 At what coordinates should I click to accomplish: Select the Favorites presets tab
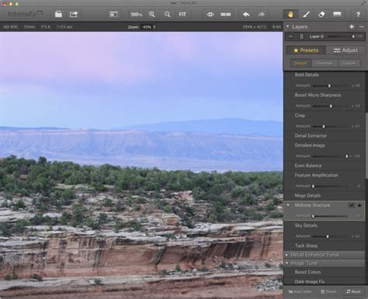(x=325, y=63)
